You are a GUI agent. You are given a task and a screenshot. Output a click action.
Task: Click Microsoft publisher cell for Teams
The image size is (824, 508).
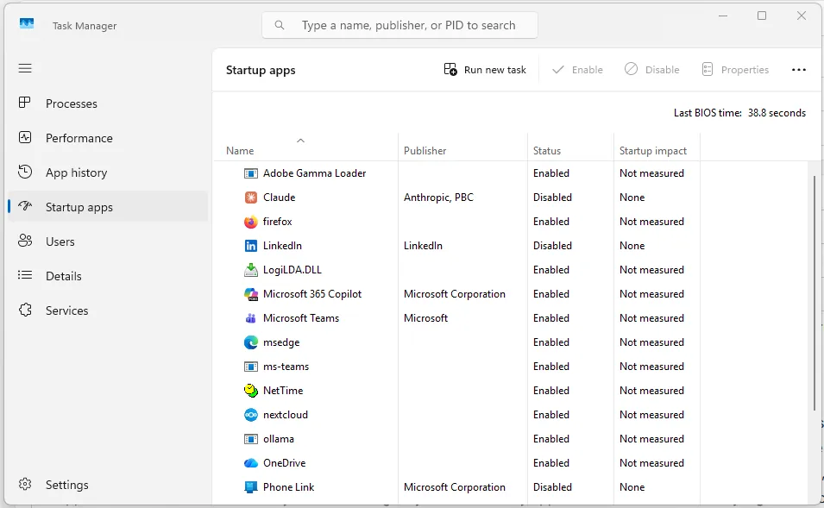pyautogui.click(x=425, y=318)
